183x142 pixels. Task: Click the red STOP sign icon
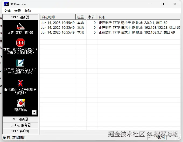20,43
